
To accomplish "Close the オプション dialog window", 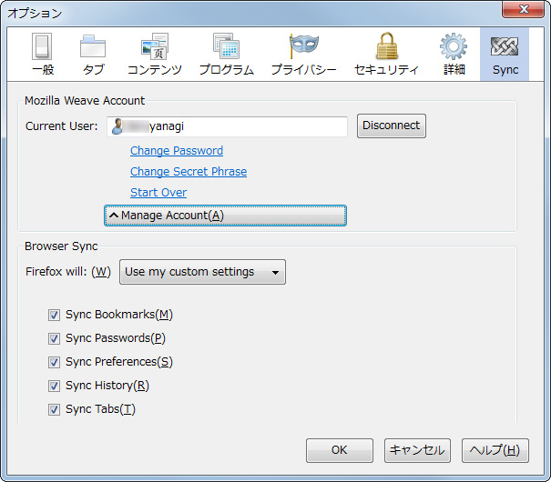I will pos(523,9).
